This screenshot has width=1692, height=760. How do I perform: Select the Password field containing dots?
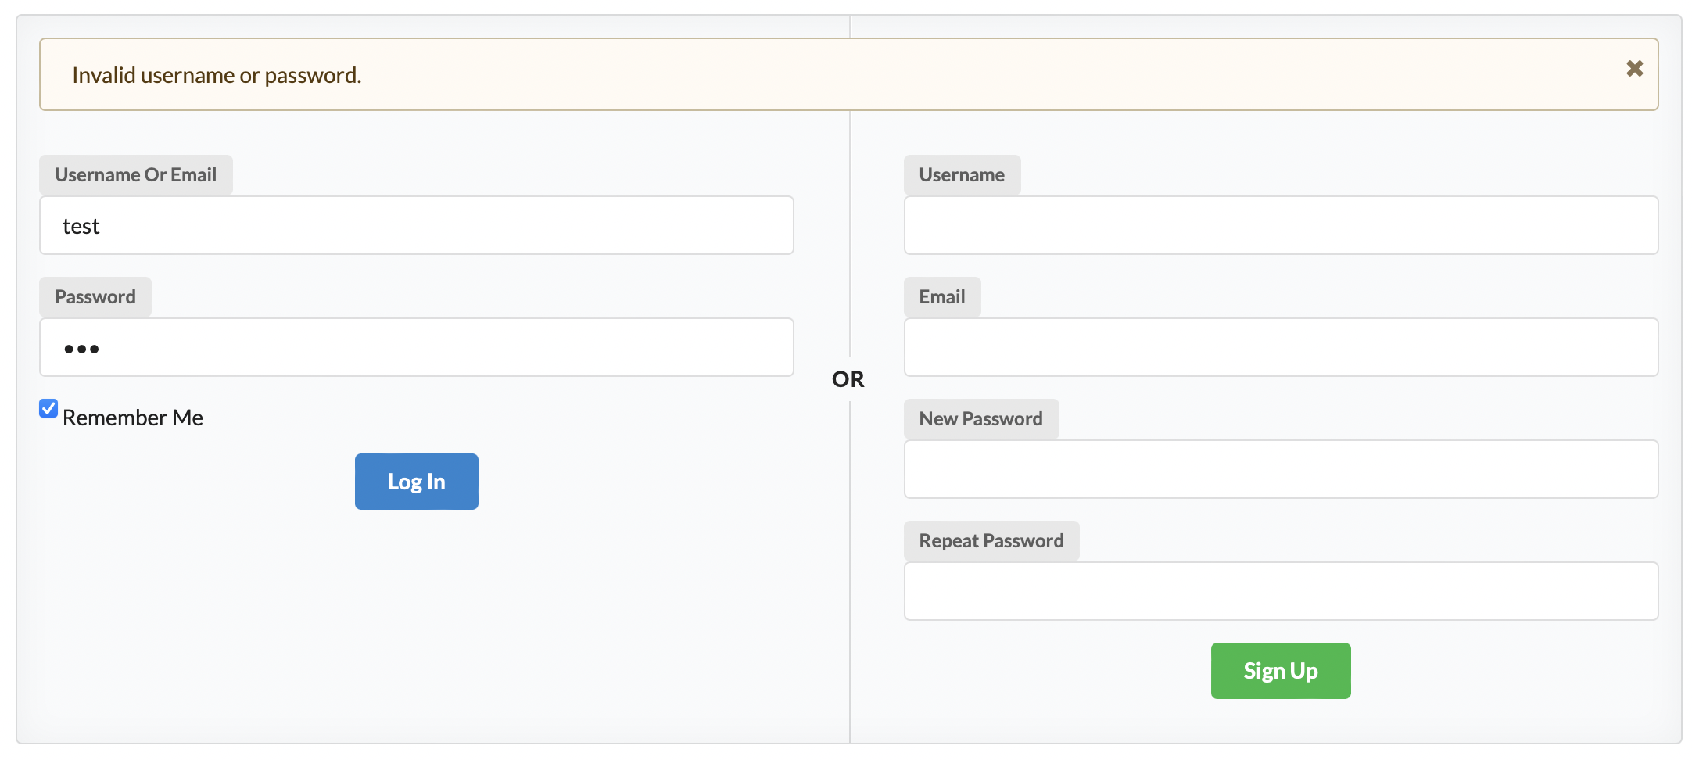click(414, 347)
